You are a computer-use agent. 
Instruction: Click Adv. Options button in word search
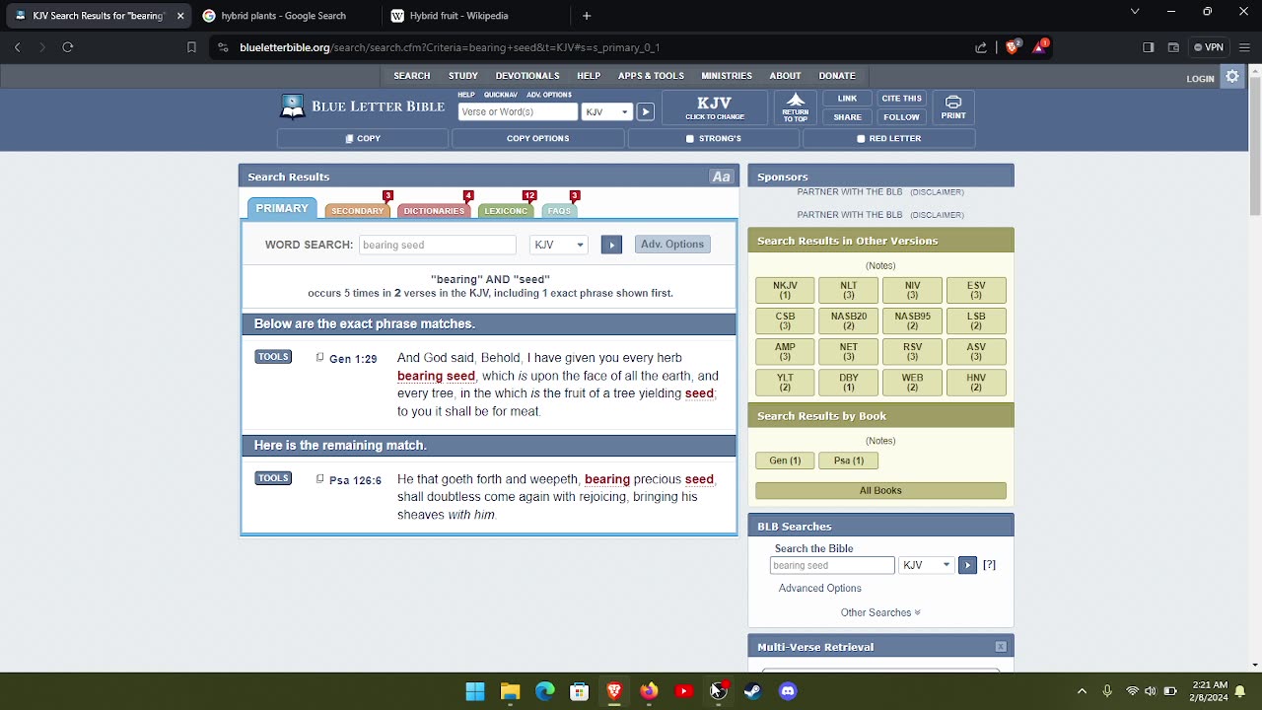tap(672, 245)
